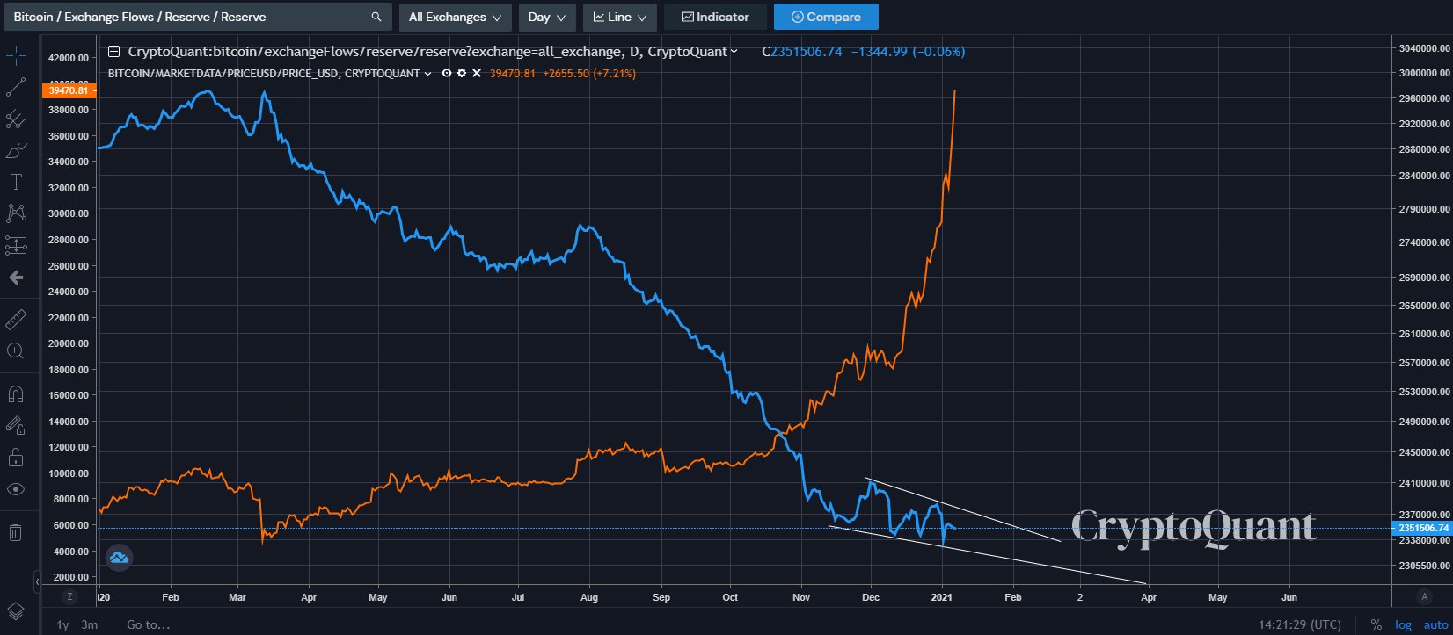Screen dimensions: 1453x635
Task: Select the crosshair cursor tool
Action: coord(16,57)
